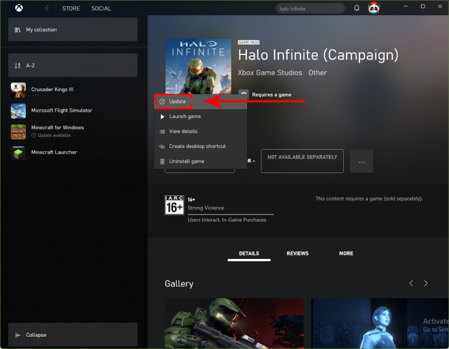Click Users Interact, In-Game Purchases text
The width and height of the screenshot is (449, 349).
pos(227,220)
